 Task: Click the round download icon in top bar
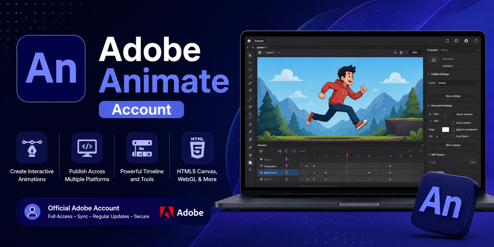pyautogui.click(x=466, y=41)
